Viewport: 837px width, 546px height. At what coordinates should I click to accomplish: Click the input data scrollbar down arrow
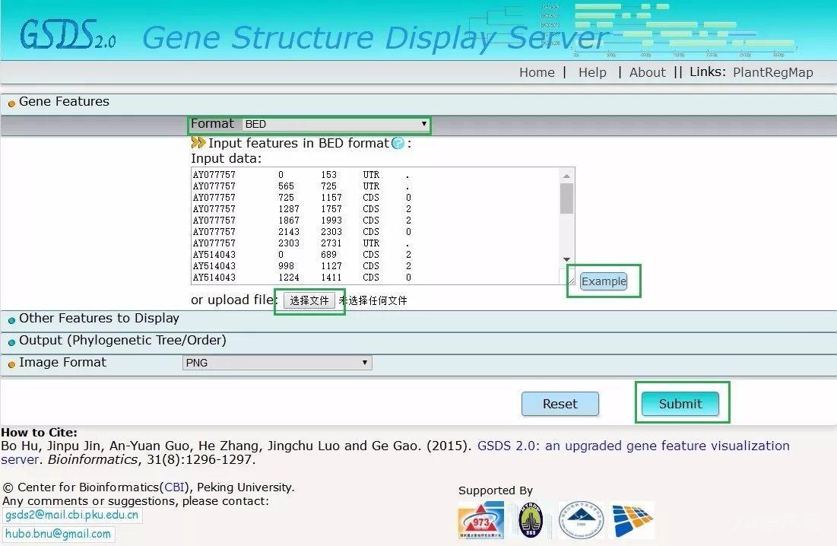566,259
